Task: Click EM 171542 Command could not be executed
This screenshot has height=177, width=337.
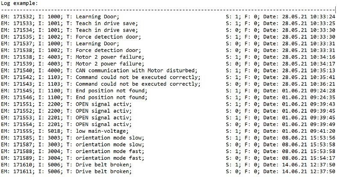Action: tap(168, 77)
